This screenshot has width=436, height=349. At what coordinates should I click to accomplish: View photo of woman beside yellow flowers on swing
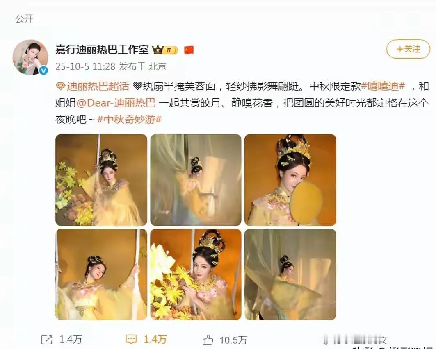point(101,180)
